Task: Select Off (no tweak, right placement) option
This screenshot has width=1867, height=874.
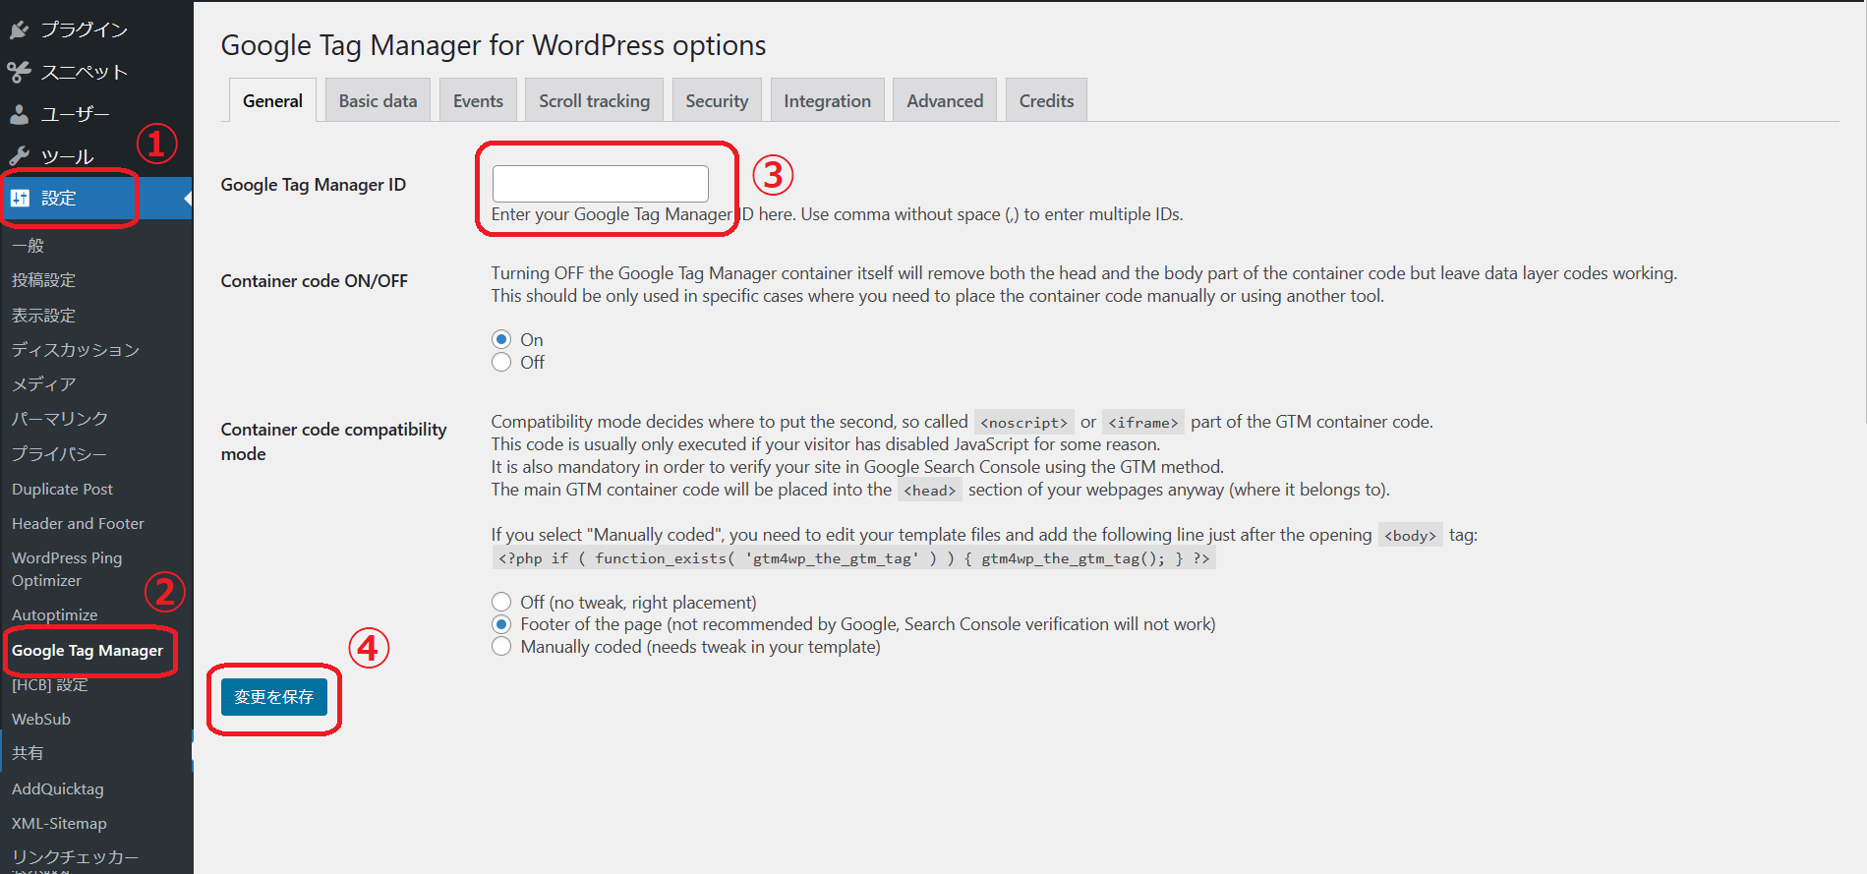Action: [501, 602]
